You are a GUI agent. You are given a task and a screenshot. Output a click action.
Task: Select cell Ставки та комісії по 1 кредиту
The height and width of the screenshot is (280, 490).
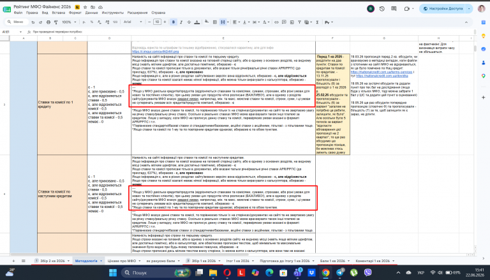62,105
